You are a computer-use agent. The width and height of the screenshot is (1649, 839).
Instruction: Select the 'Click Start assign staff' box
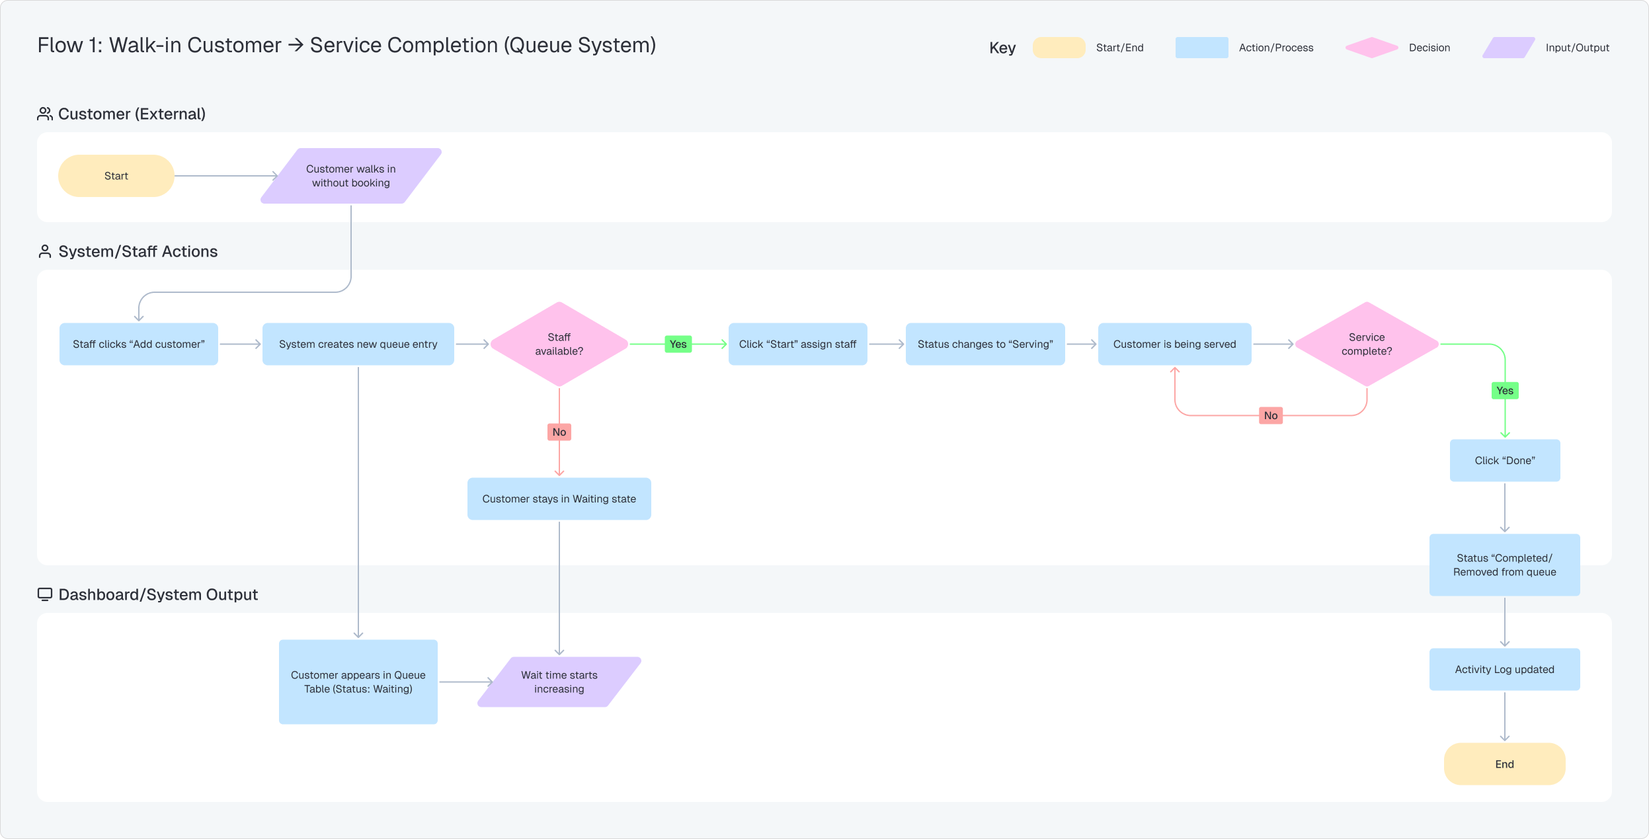point(797,344)
